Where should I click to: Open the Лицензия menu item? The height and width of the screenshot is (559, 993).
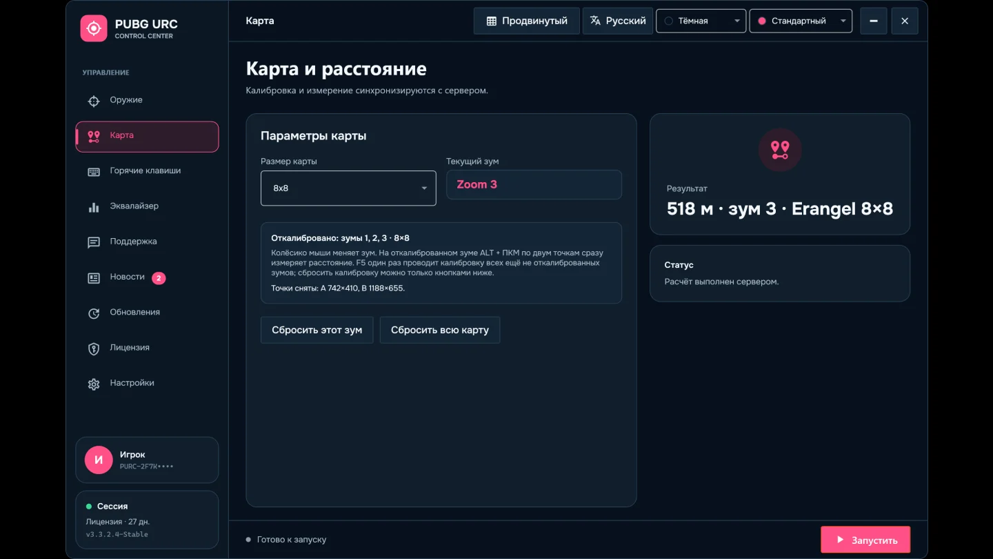pyautogui.click(x=147, y=349)
